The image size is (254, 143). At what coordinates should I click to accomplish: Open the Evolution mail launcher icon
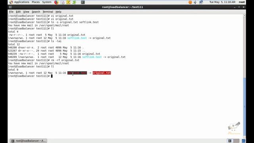[x=62, y=2]
